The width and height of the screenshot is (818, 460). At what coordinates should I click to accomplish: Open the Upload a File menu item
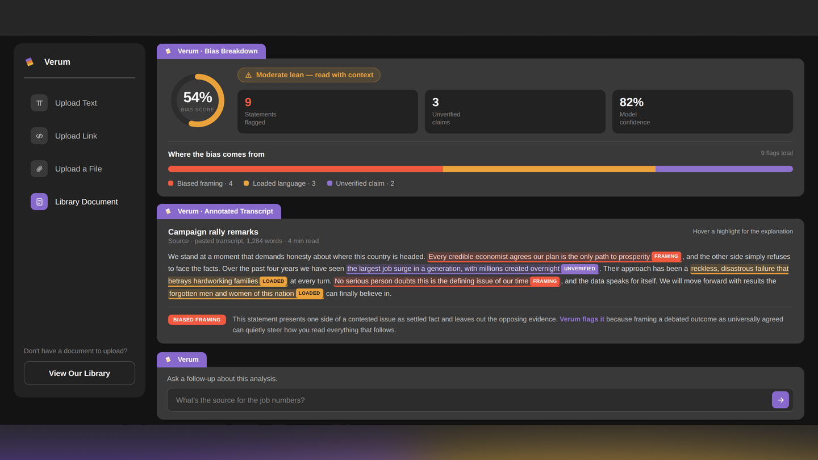pos(80,169)
